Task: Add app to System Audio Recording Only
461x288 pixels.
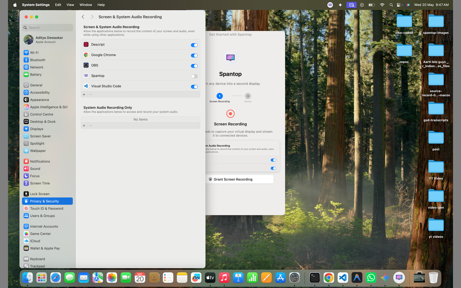Action: [x=84, y=126]
